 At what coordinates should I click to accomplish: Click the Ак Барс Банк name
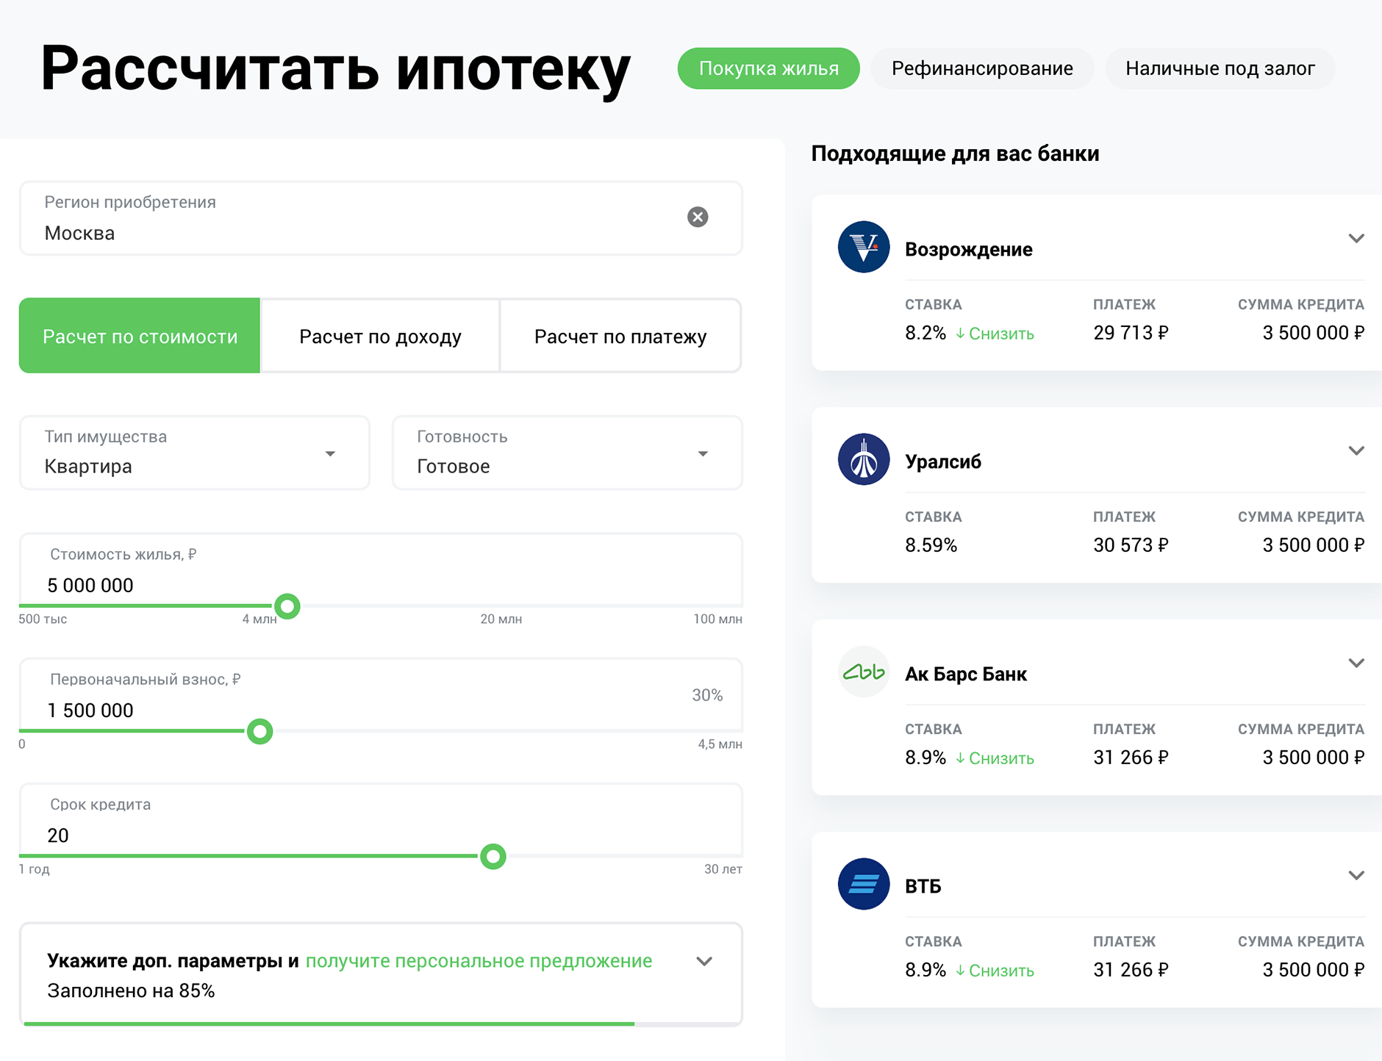click(965, 674)
